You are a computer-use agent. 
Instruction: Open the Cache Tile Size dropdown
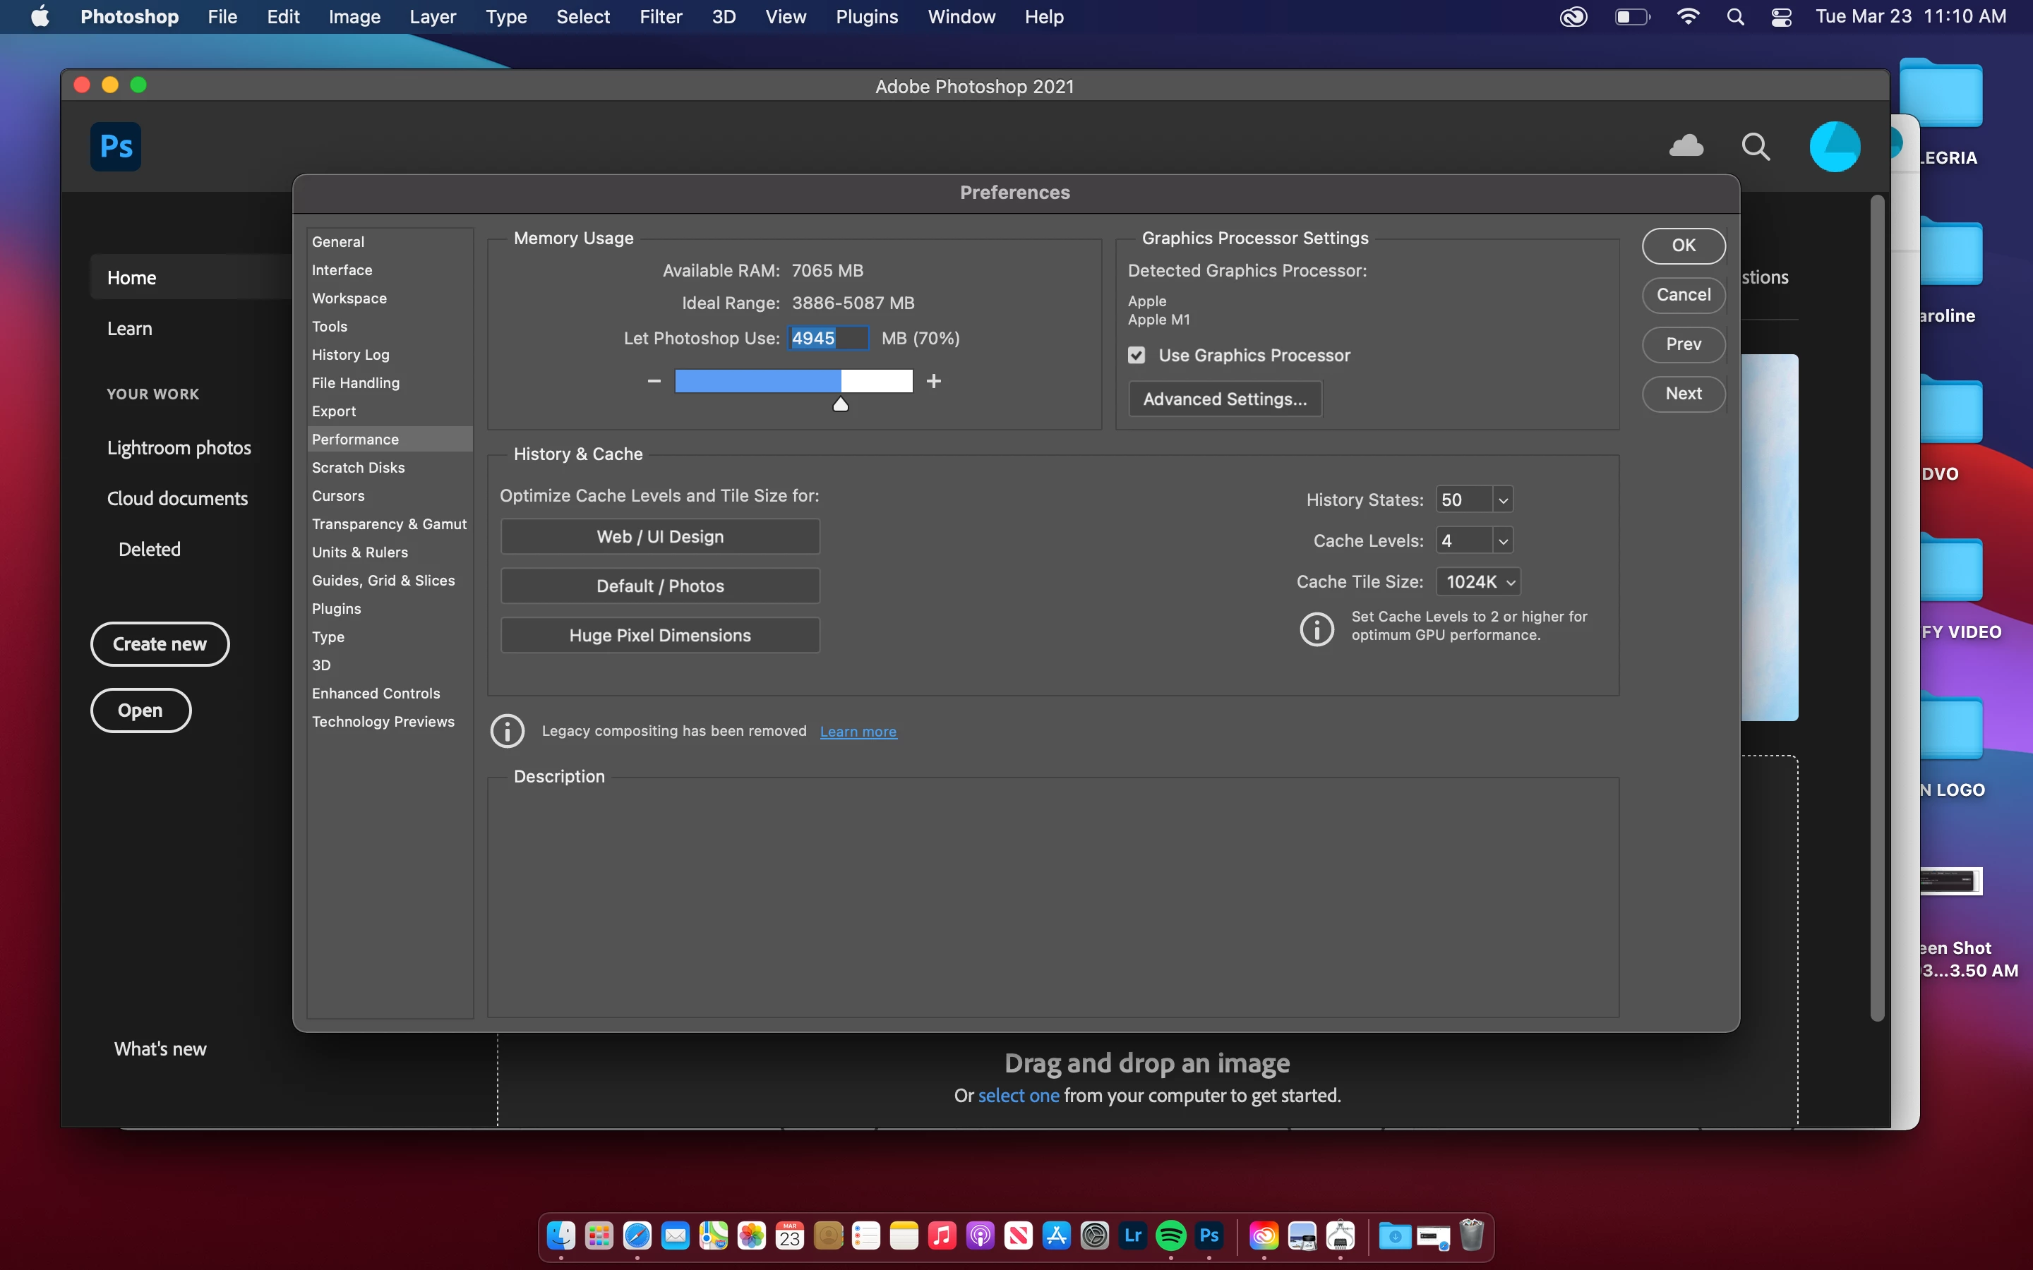[1479, 582]
